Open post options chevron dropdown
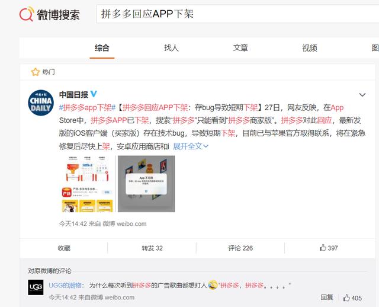 point(362,95)
